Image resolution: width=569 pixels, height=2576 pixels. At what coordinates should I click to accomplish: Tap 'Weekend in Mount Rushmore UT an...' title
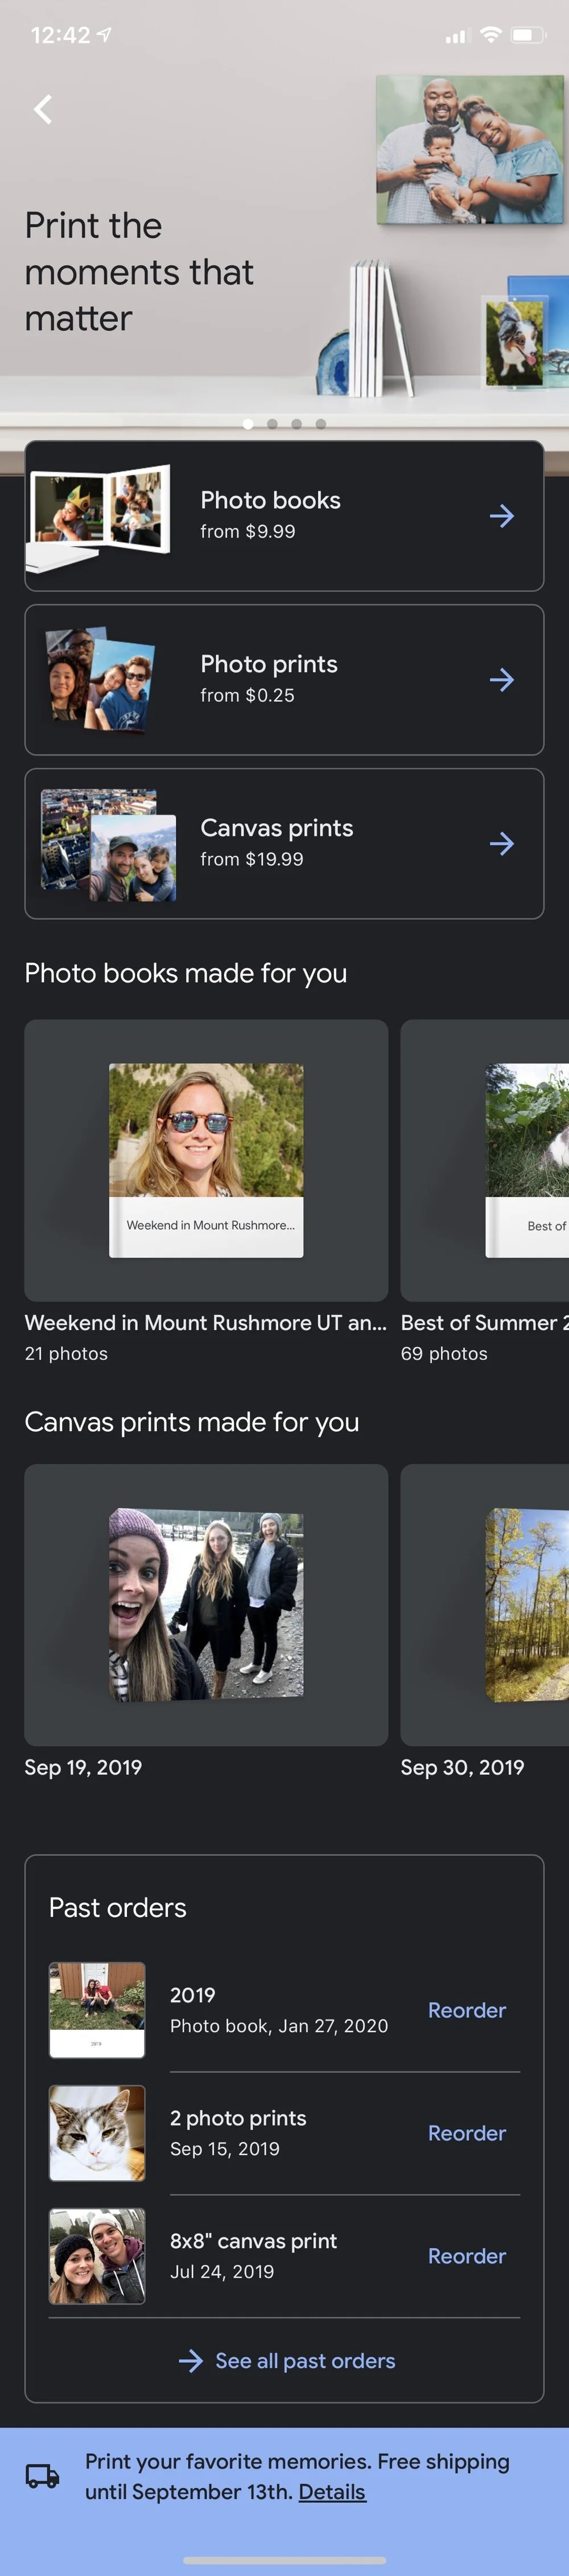coord(205,1323)
